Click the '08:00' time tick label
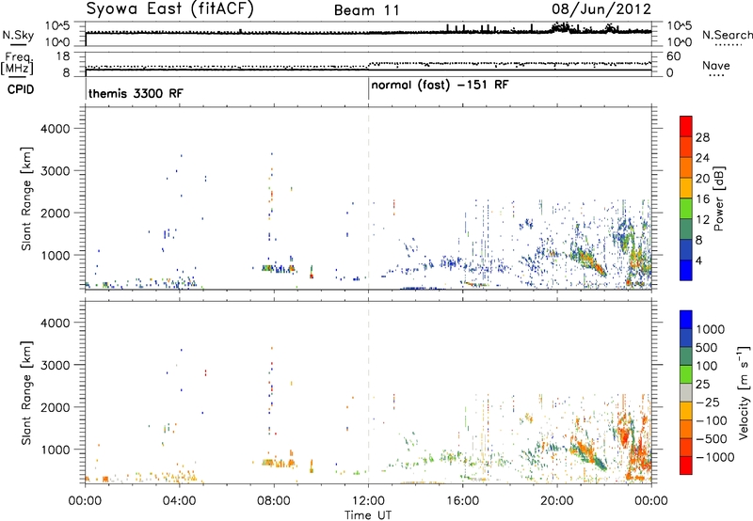 click(x=274, y=501)
